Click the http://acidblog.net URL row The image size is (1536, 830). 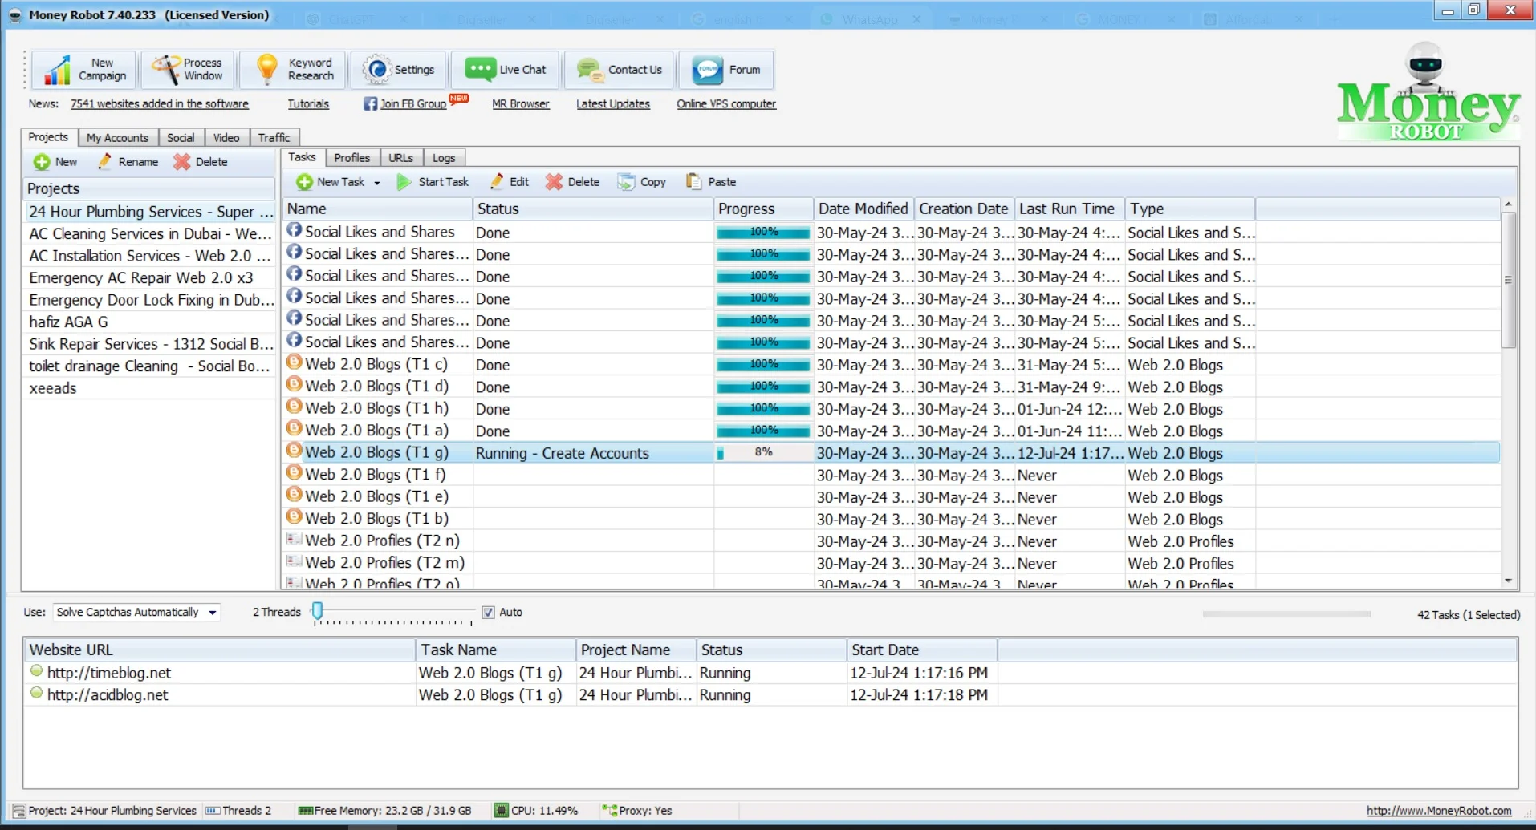pyautogui.click(x=512, y=695)
